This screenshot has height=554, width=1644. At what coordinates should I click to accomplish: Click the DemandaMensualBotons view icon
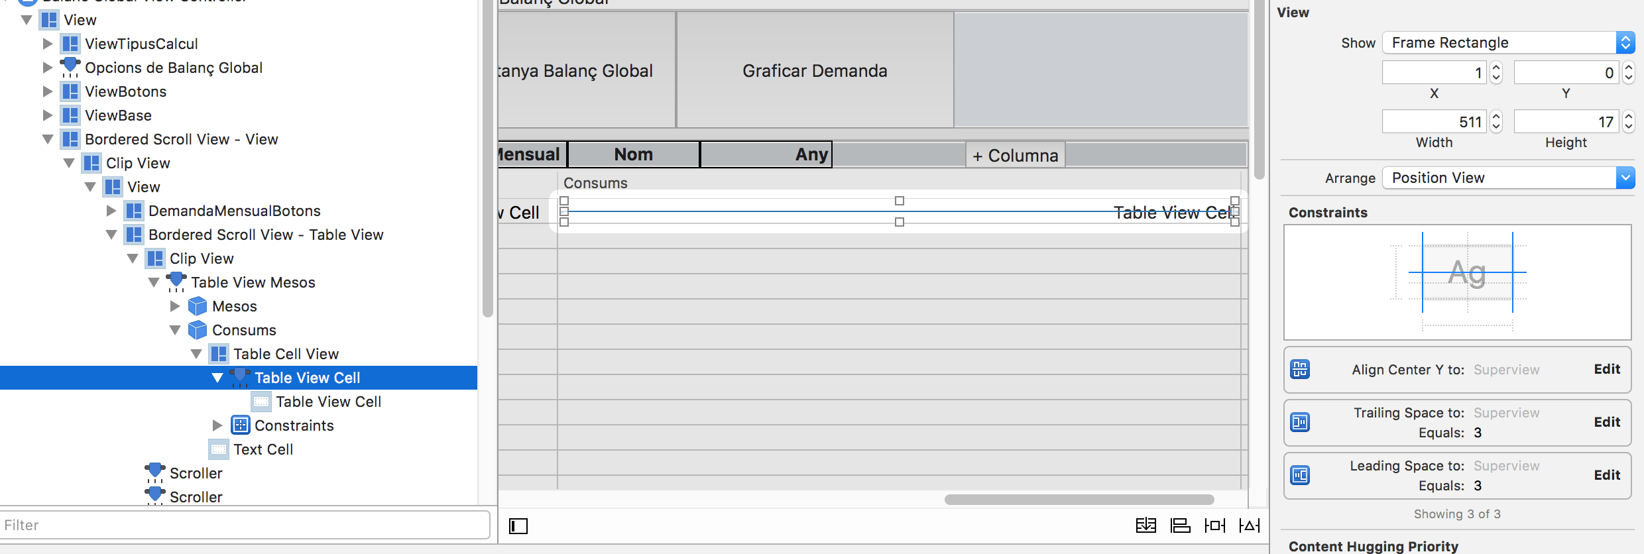[134, 211]
